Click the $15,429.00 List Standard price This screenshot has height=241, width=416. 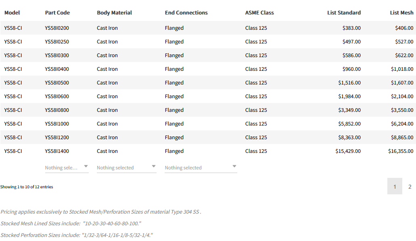(348, 151)
